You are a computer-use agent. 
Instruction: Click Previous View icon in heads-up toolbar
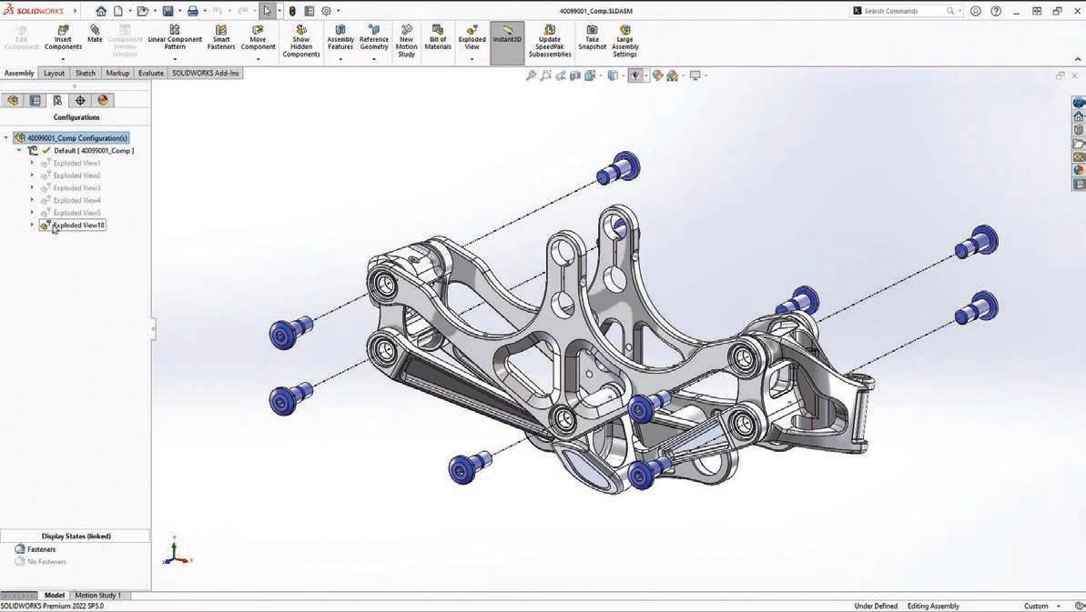[561, 75]
